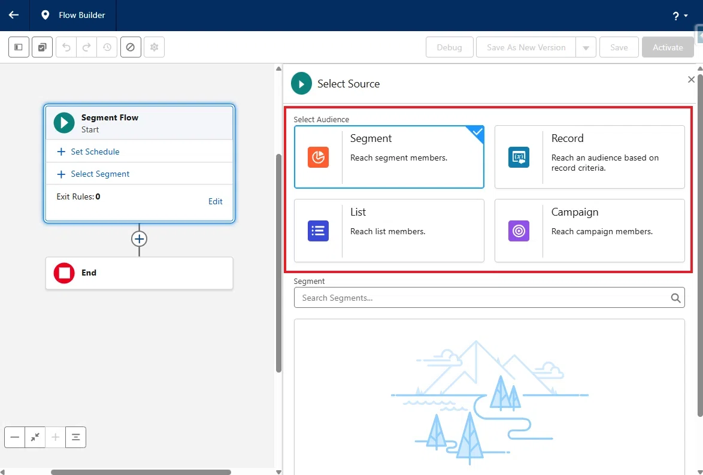The width and height of the screenshot is (703, 475).
Task: Click the Exit Rules: 0 text
Action: [x=78, y=196]
